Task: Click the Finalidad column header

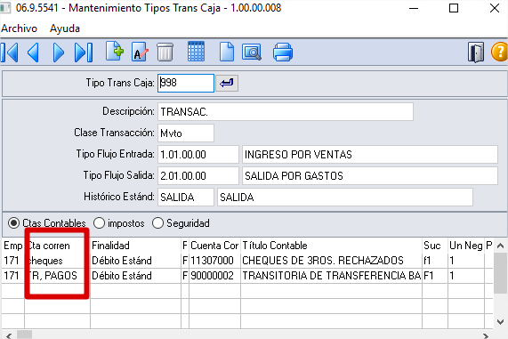Action: (135, 246)
